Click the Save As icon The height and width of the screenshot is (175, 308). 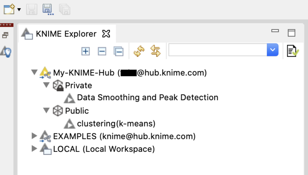coord(48,10)
